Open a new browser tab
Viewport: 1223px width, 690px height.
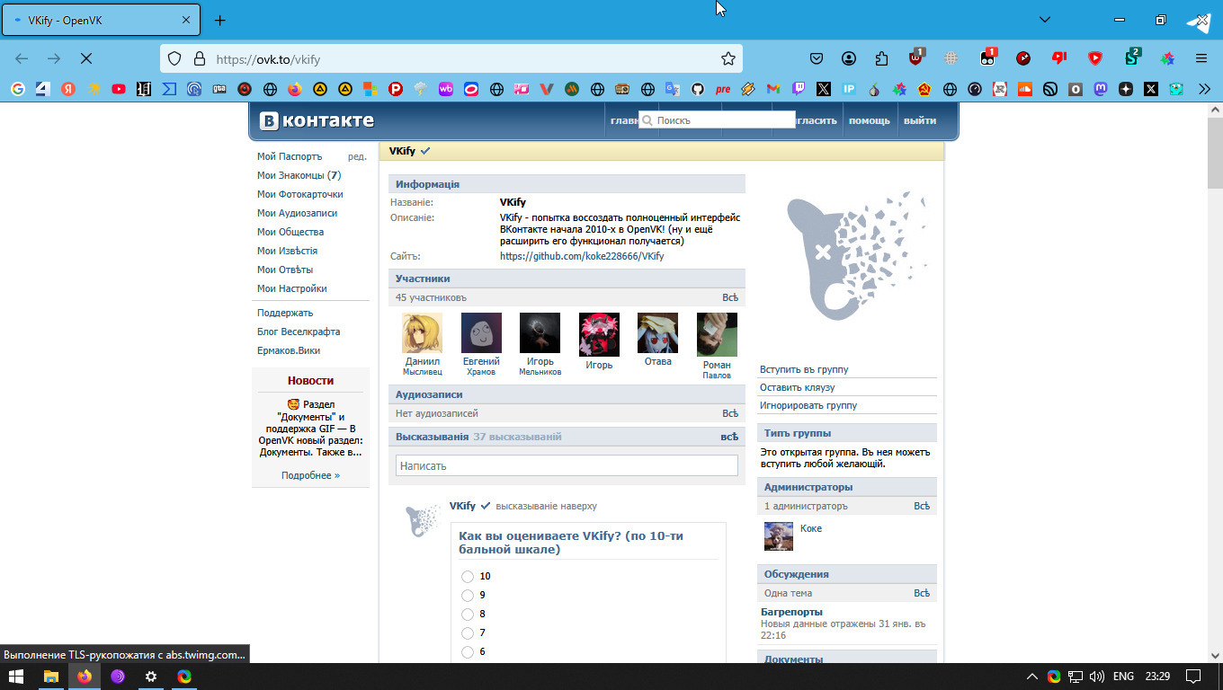(x=219, y=20)
